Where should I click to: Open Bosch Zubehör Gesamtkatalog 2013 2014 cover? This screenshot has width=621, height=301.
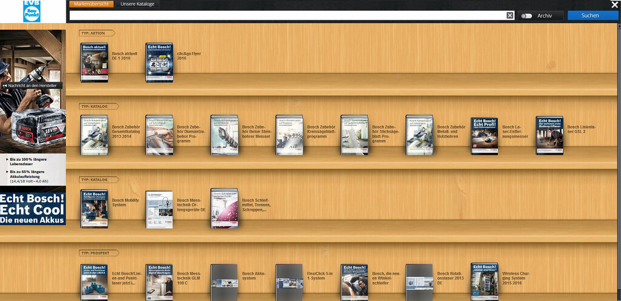94,135
